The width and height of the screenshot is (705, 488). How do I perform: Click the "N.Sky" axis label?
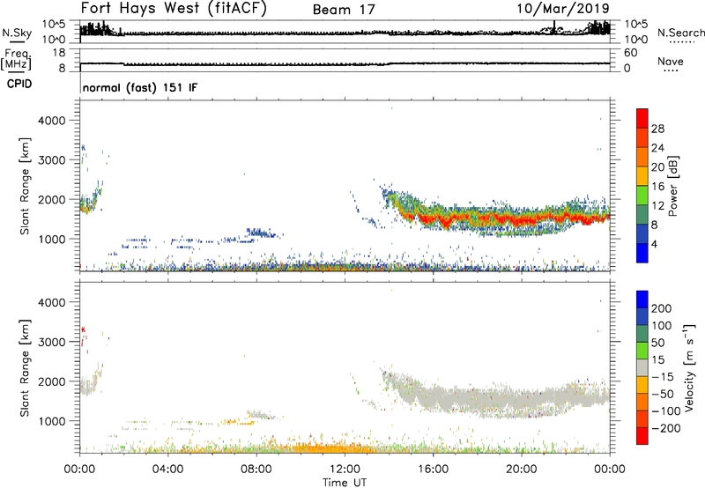click(x=17, y=33)
